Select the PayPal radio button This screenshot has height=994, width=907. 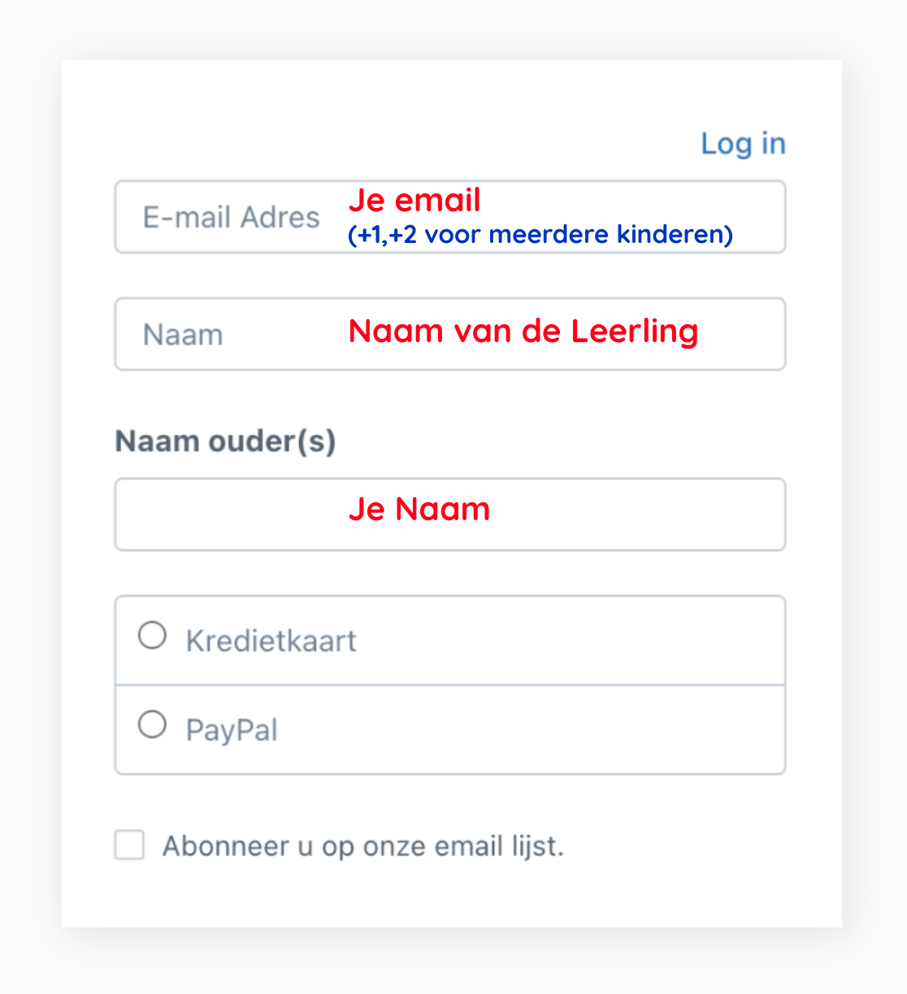click(152, 724)
